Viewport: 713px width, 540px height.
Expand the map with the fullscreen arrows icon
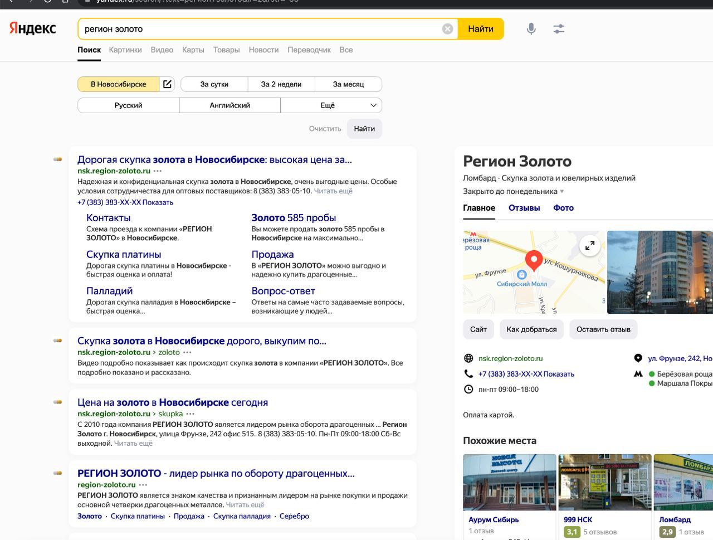click(590, 245)
